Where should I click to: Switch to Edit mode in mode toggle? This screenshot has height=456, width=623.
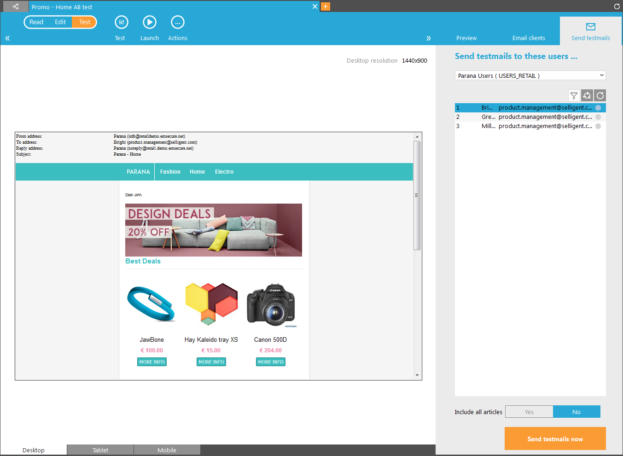coord(60,22)
